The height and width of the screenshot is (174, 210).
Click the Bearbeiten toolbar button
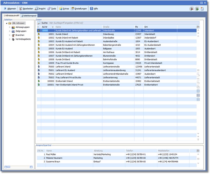pos(26,9)
